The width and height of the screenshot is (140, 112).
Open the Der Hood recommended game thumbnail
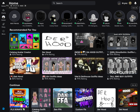pyautogui.click(x=57, y=41)
